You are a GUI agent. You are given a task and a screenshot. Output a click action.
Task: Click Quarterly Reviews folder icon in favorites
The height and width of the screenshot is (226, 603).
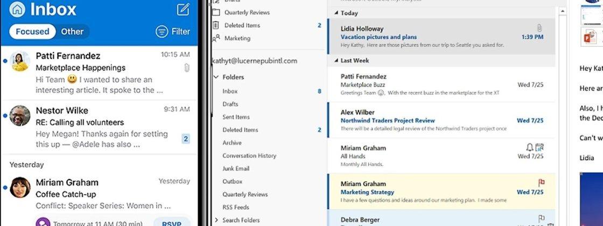[x=216, y=12]
